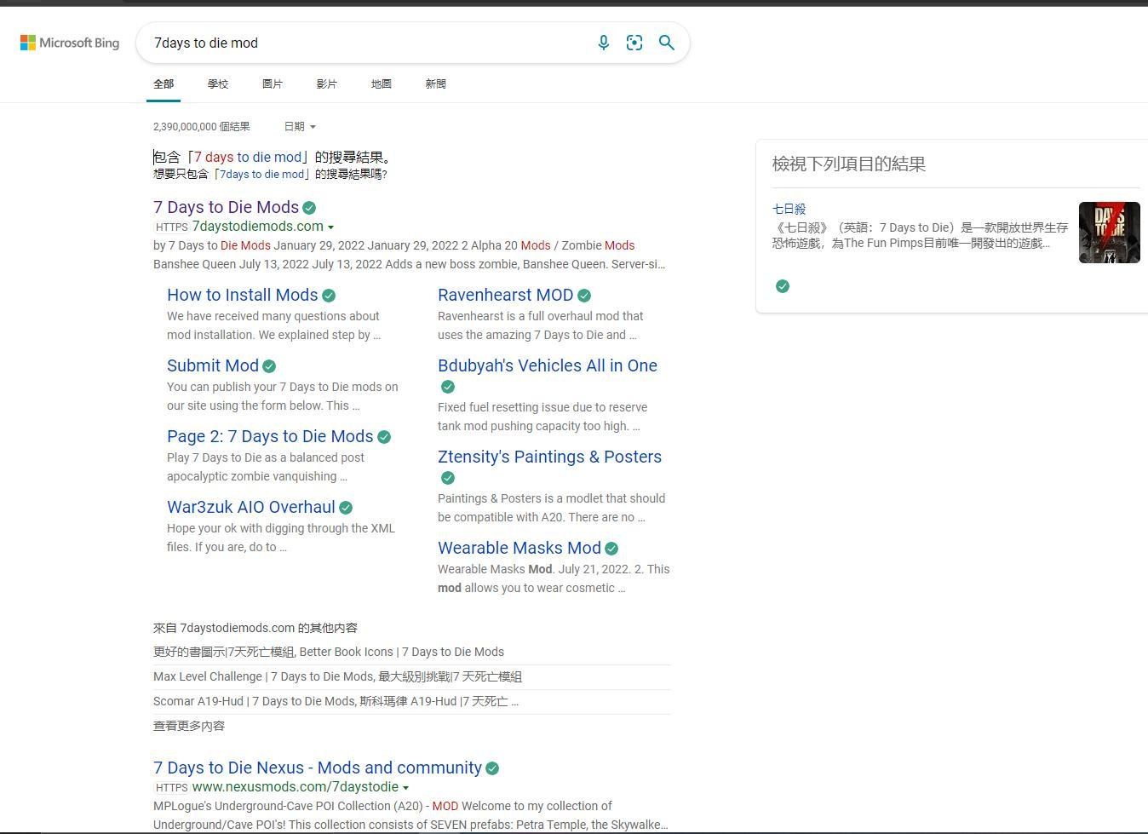Open the How to Install Mods link

click(242, 295)
